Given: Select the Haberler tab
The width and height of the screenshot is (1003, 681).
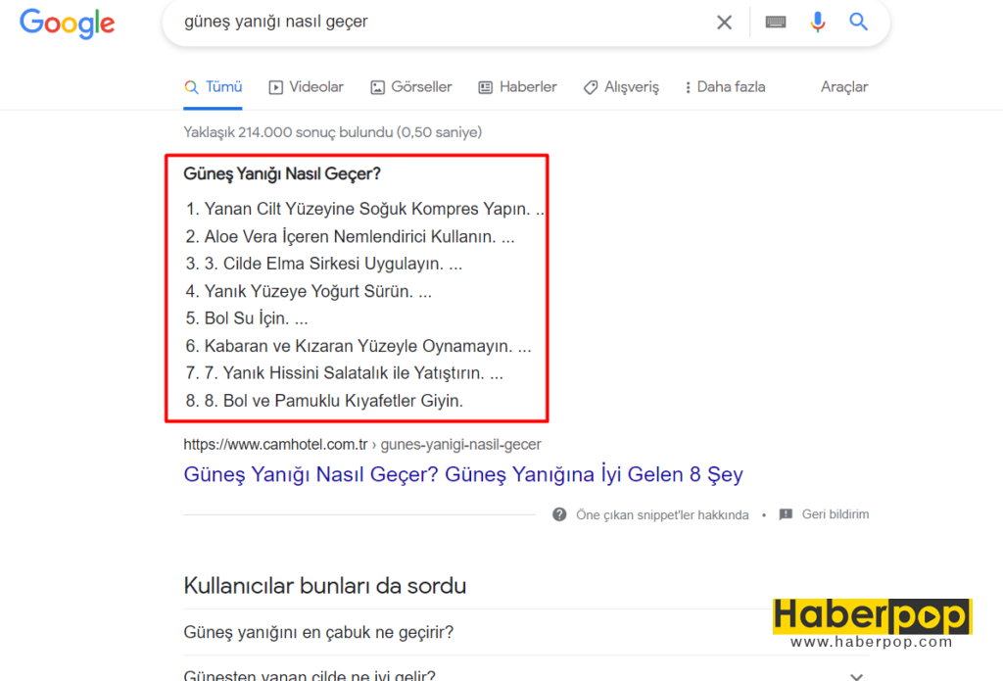Looking at the screenshot, I should coord(517,87).
